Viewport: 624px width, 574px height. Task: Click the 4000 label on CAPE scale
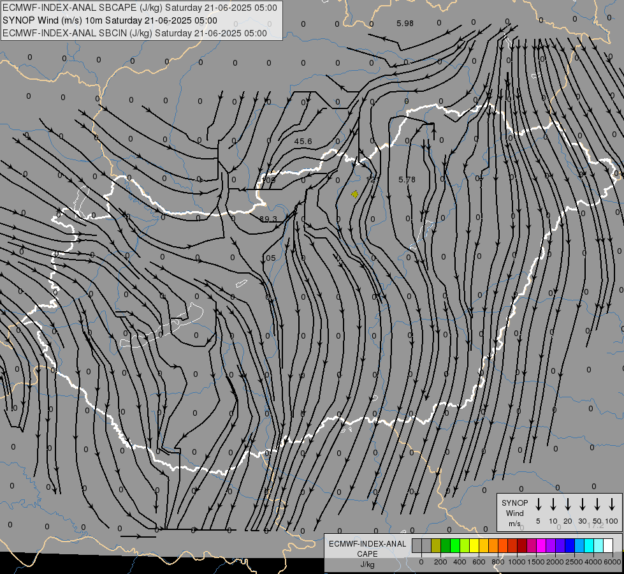pyautogui.click(x=593, y=562)
